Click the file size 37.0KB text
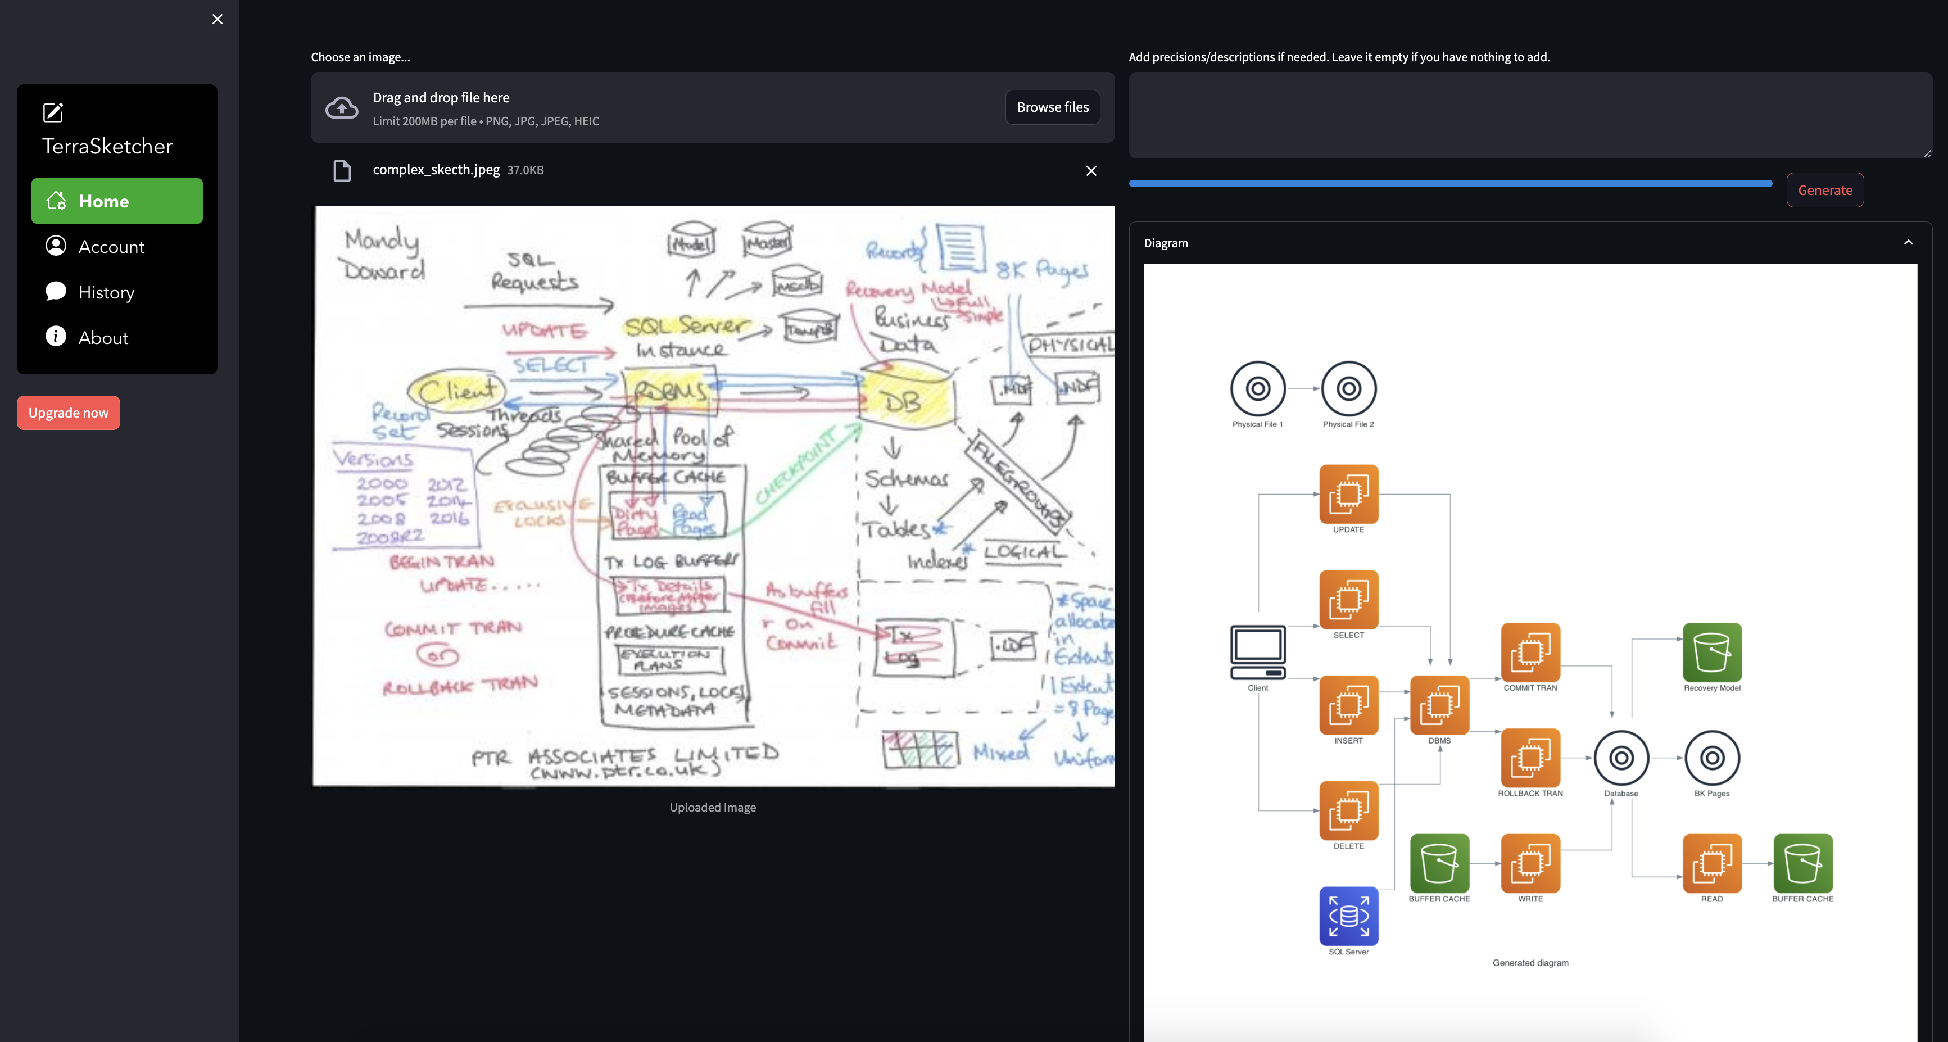This screenshot has height=1042, width=1948. [525, 170]
